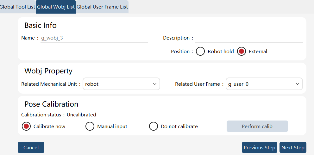Choose External position radio button

pyautogui.click(x=242, y=51)
